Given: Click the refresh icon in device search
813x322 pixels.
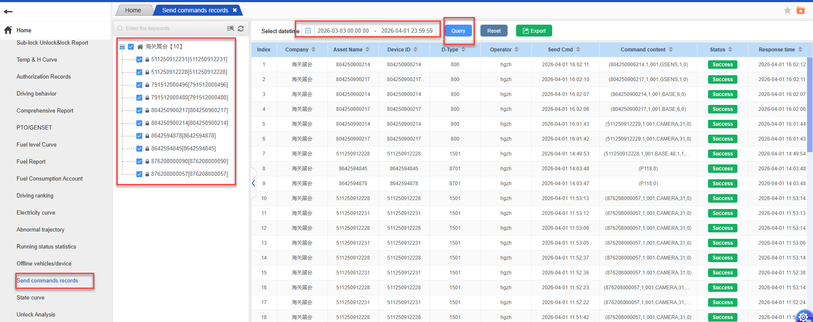Looking at the screenshot, I should click(x=241, y=28).
